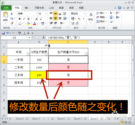
Task: Click the phonetic guide 文 icon
Action: [x=43, y=23]
